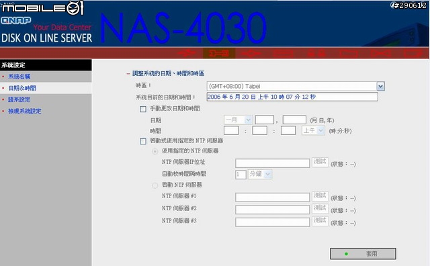The width and height of the screenshot is (430, 266).
Task: Click the leftmost arrow icon in red toolbar
Action: [186, 53]
